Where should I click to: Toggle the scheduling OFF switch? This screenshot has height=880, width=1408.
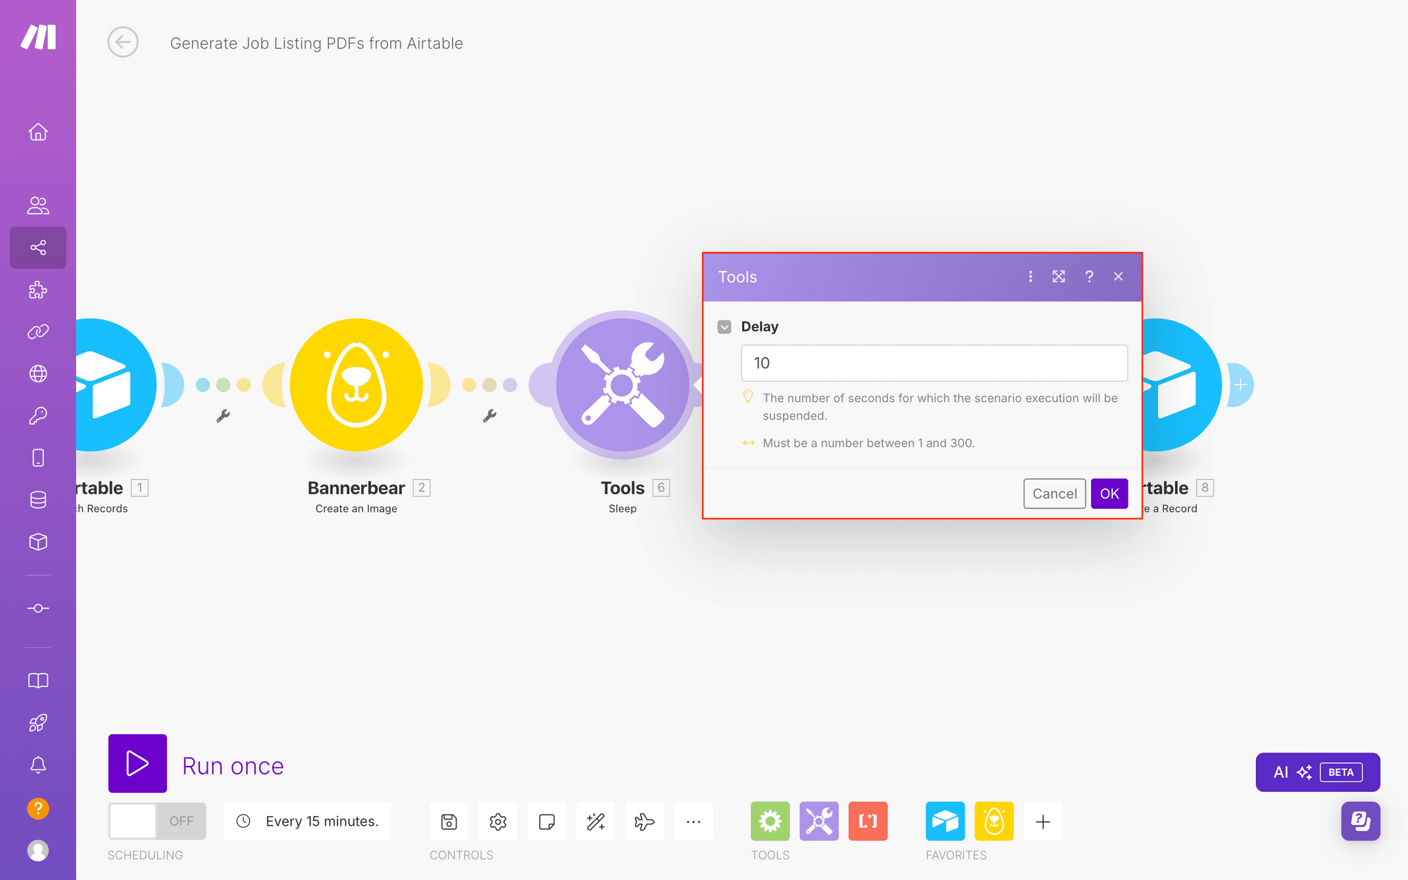pos(156,821)
